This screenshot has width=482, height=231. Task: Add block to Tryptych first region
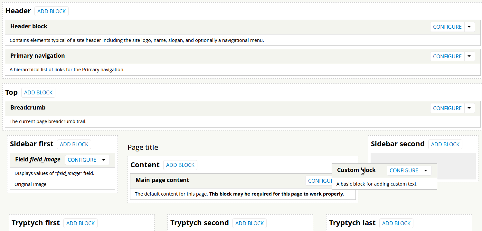[x=80, y=223]
